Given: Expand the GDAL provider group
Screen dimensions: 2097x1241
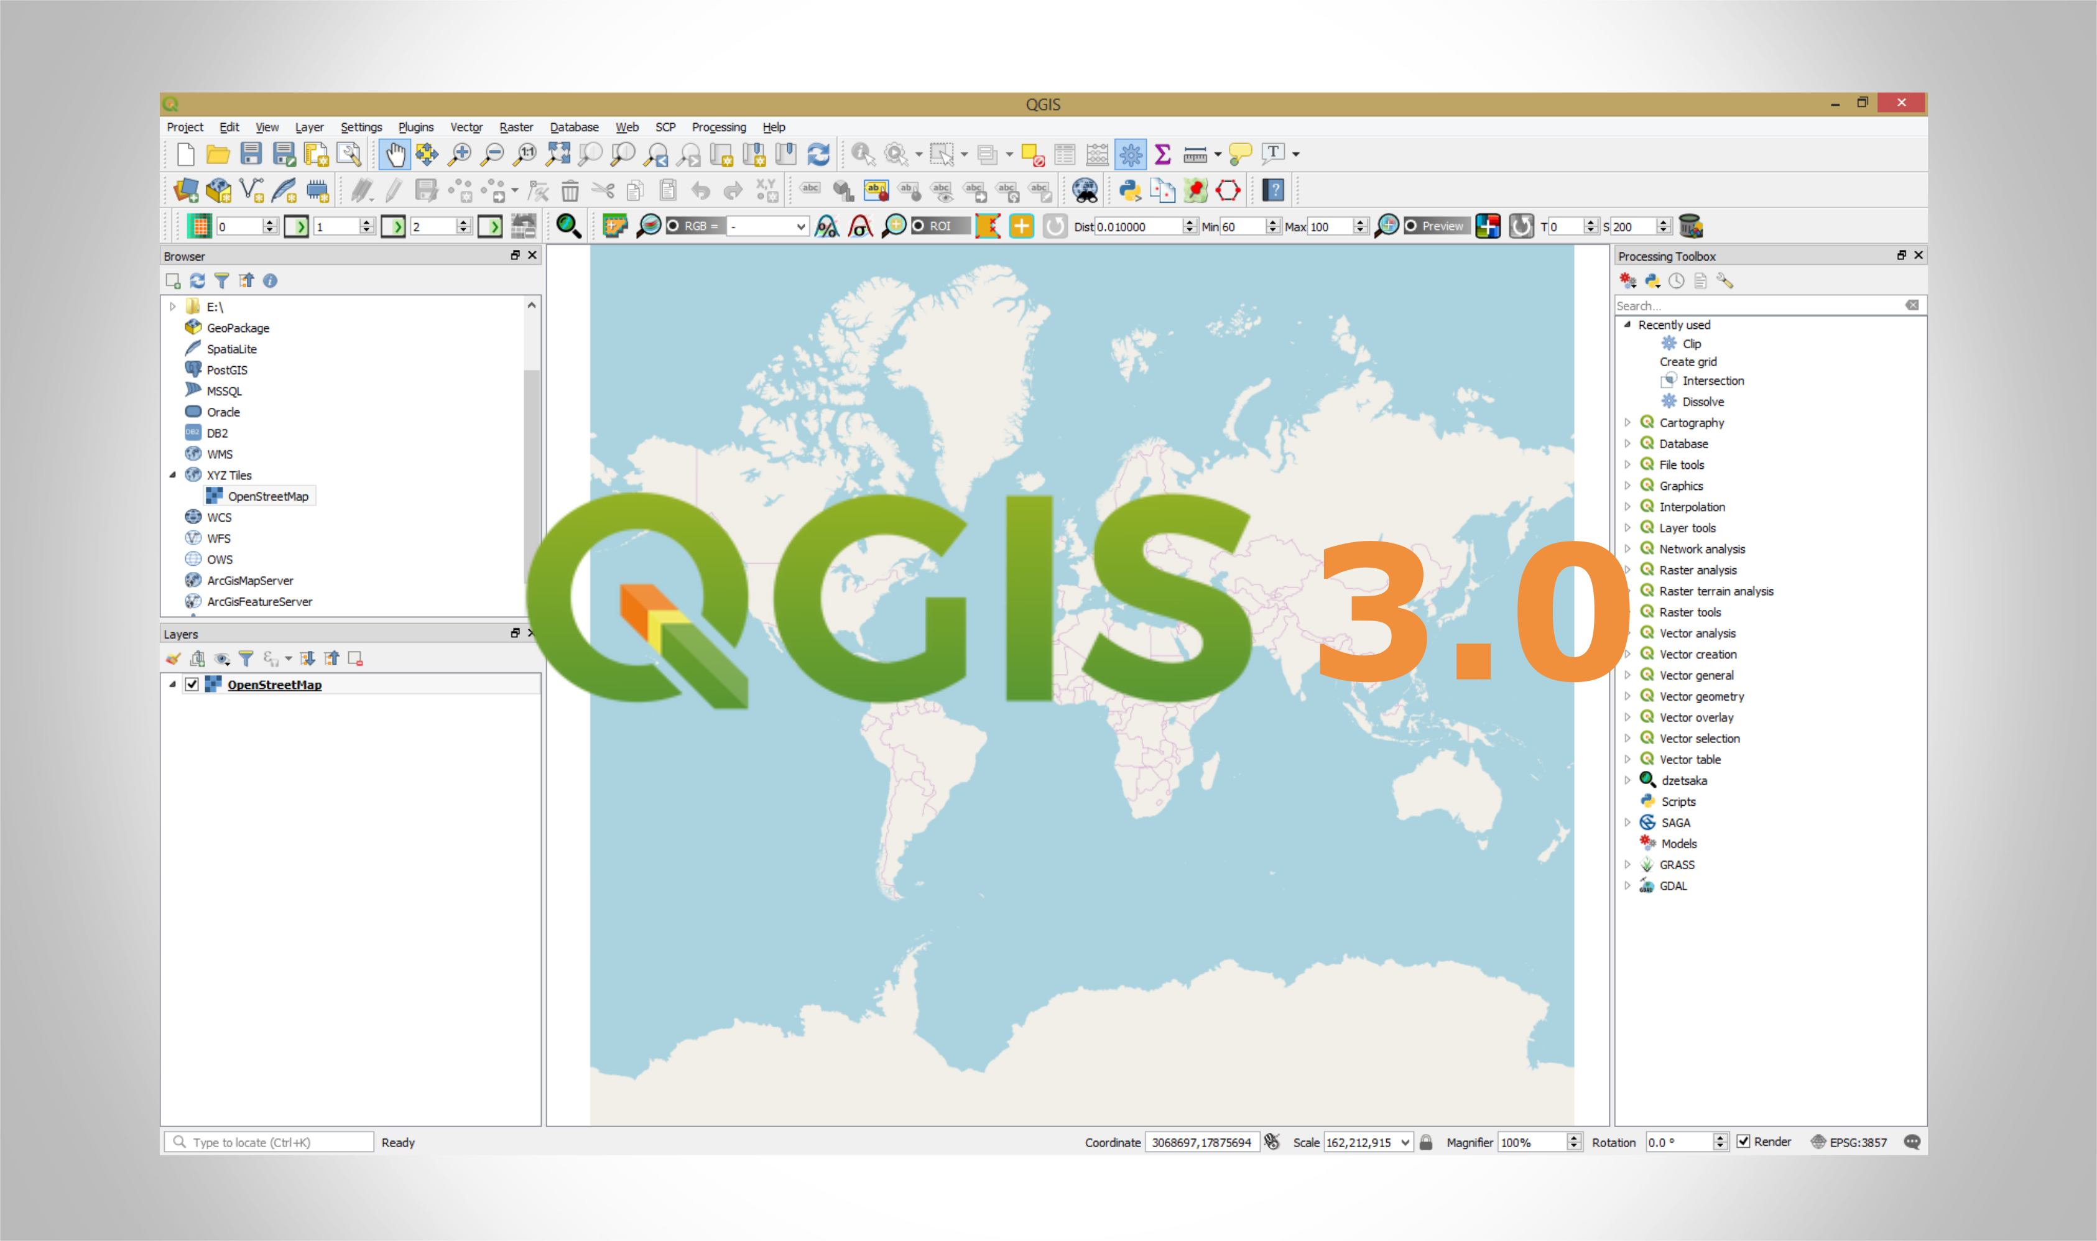Looking at the screenshot, I should point(1627,887).
